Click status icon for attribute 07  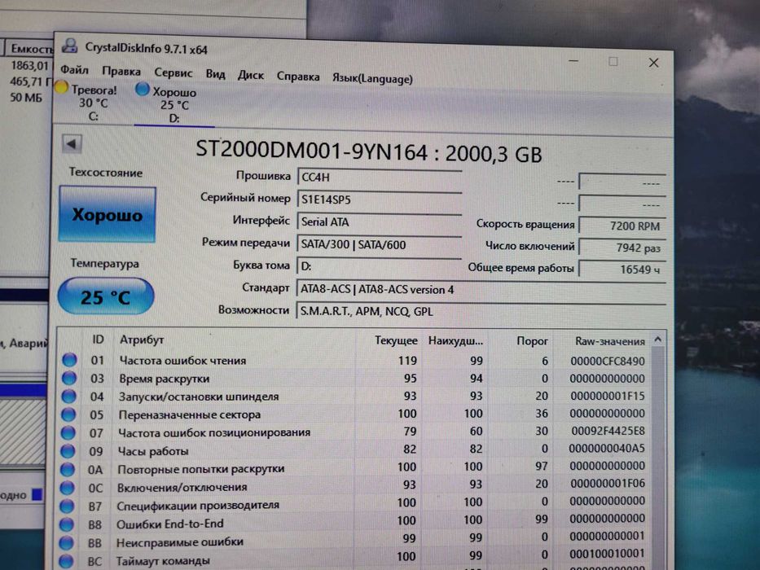[68, 432]
